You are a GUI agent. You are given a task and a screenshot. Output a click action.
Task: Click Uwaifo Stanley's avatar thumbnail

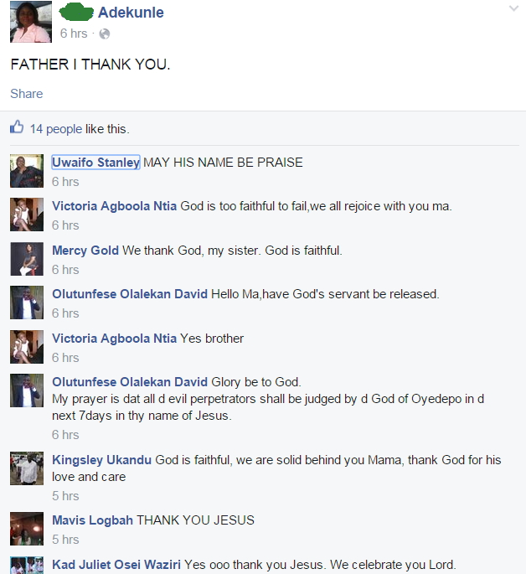(x=27, y=171)
